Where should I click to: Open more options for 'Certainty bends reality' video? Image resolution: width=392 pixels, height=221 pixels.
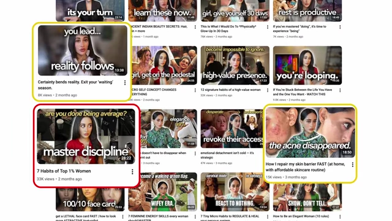pyautogui.click(x=125, y=83)
